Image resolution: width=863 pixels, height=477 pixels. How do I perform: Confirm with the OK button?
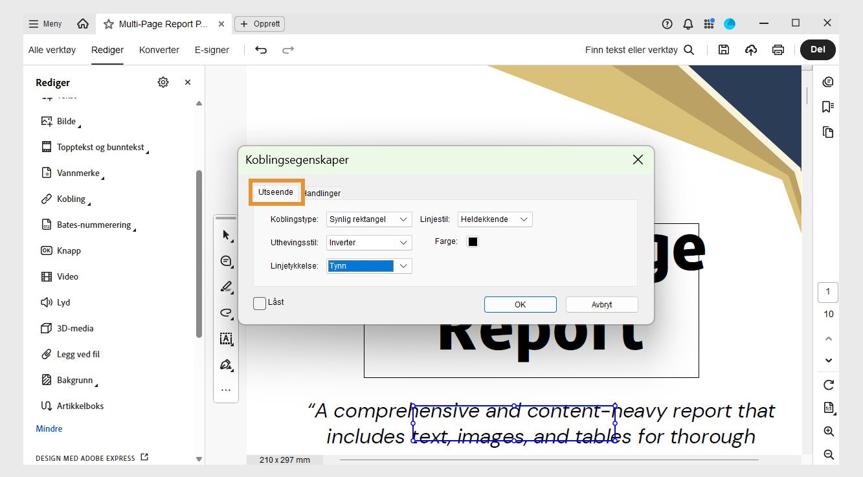click(x=521, y=305)
